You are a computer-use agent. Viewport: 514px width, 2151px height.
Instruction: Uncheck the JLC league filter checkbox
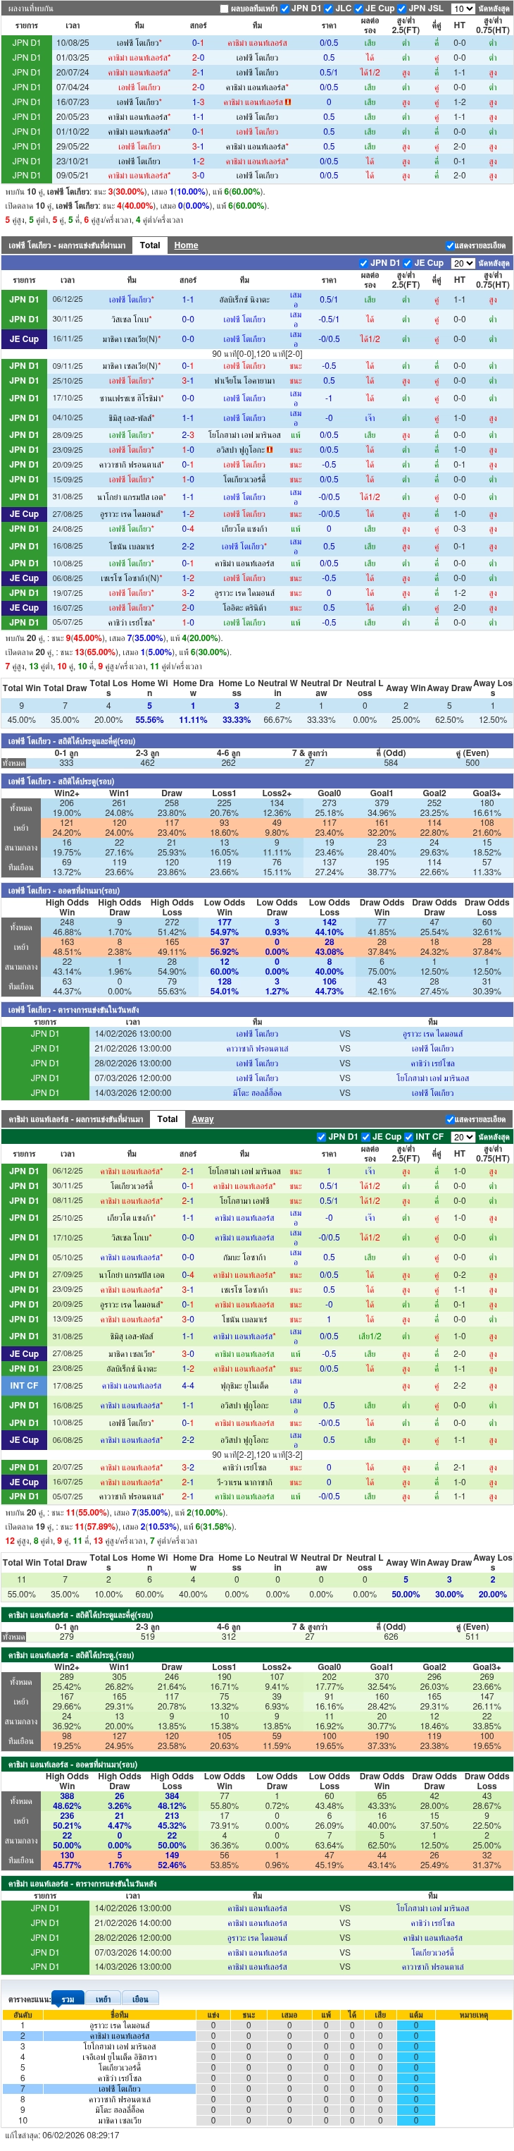[328, 8]
